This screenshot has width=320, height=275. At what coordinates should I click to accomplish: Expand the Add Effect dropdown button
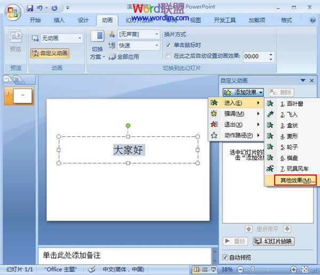tap(243, 93)
